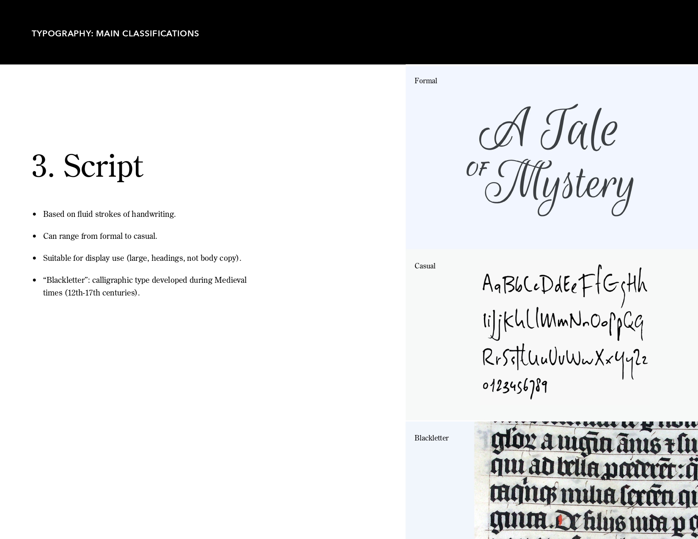Select the "Blackletter" label beside the manuscript

(x=431, y=438)
